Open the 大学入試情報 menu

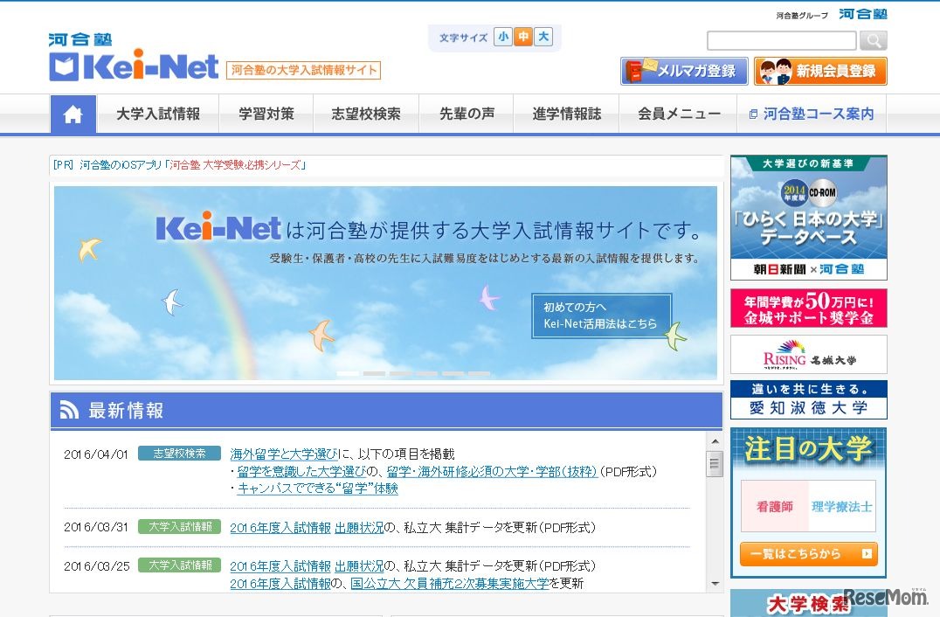click(158, 114)
